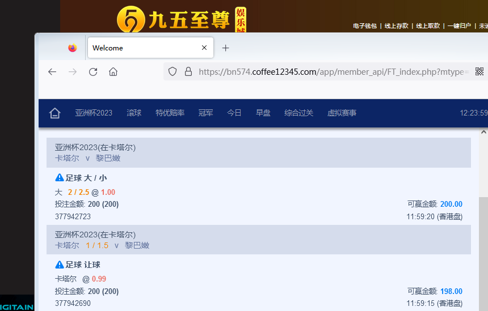The image size is (488, 311).
Task: Click winnable amount 200.00
Action: click(x=451, y=204)
